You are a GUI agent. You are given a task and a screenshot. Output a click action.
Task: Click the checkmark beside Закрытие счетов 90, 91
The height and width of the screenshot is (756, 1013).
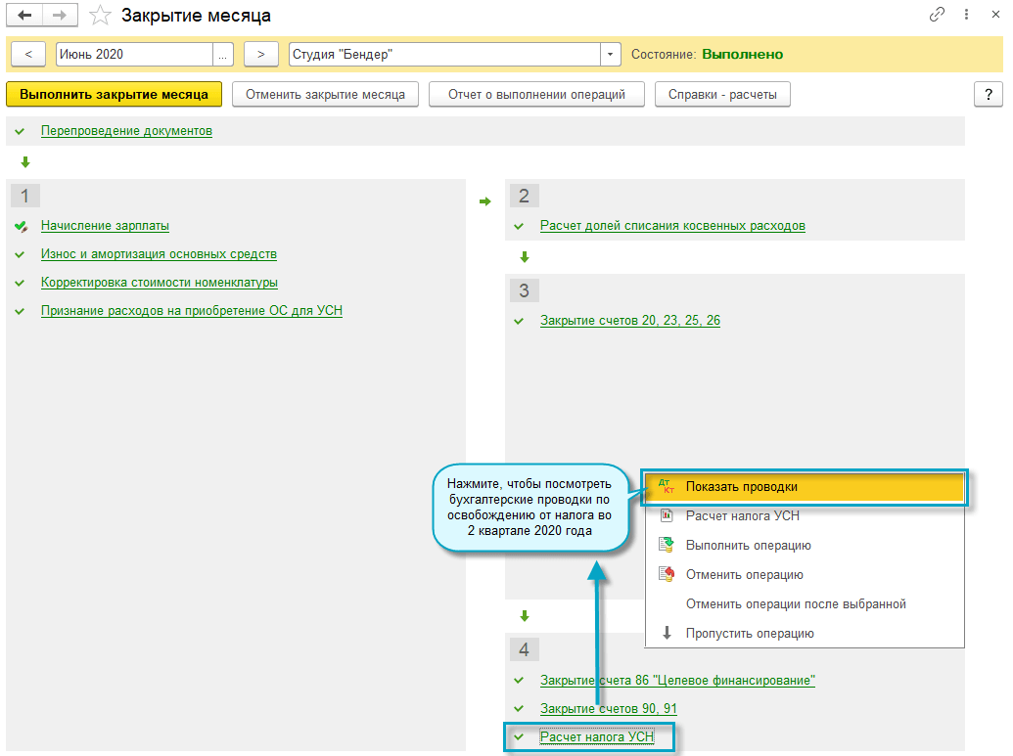tap(519, 709)
